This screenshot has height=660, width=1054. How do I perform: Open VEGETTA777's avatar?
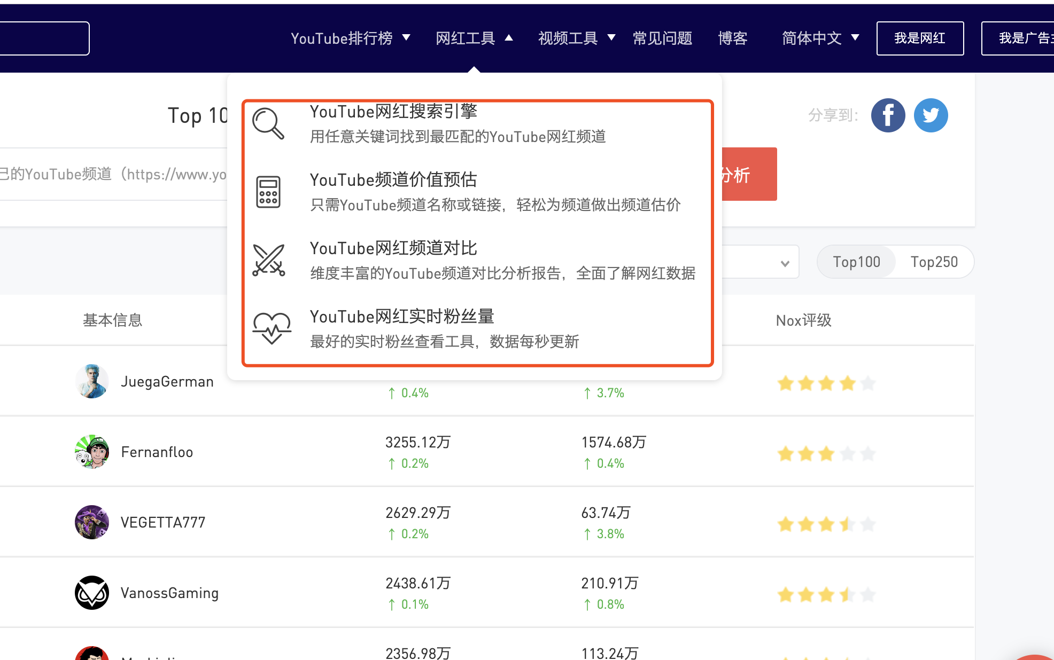click(x=92, y=522)
